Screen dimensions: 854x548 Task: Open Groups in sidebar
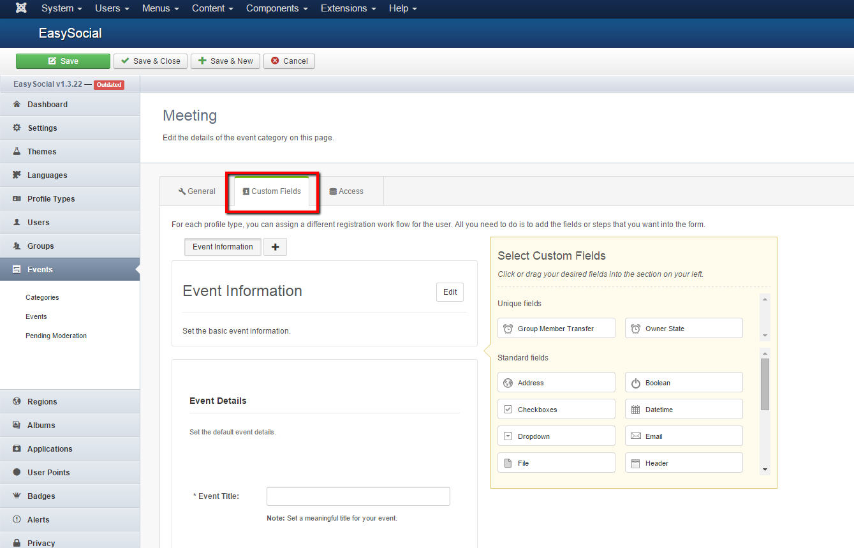pos(70,246)
